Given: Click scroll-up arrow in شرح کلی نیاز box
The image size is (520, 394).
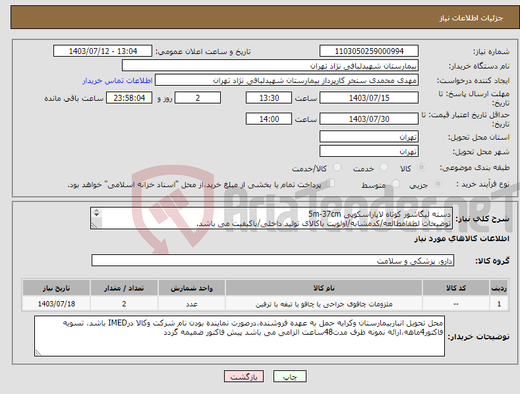Looking at the screenshot, I should [96, 211].
